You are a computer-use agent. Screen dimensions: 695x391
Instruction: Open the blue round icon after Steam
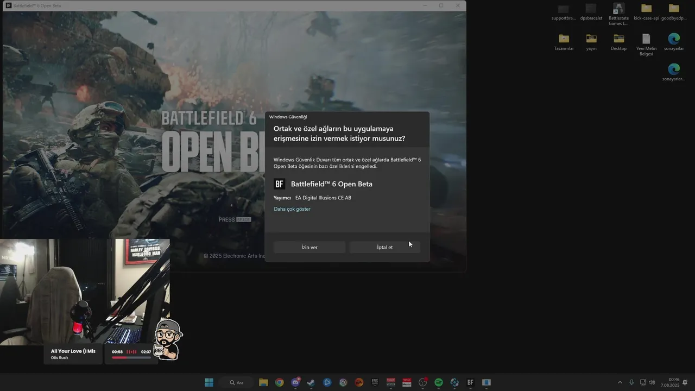[x=327, y=382]
